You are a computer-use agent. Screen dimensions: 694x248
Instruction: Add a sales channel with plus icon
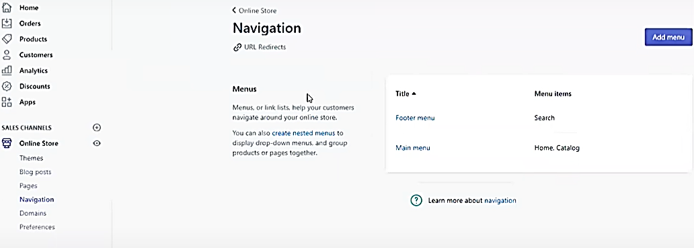click(x=97, y=128)
